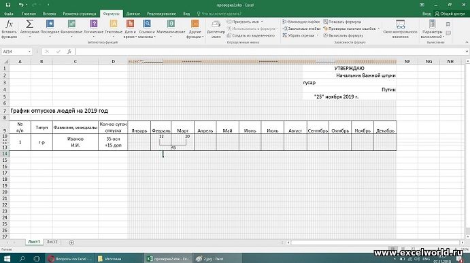
Task: Click Evaluate Formula button
Action: (x=343, y=35)
